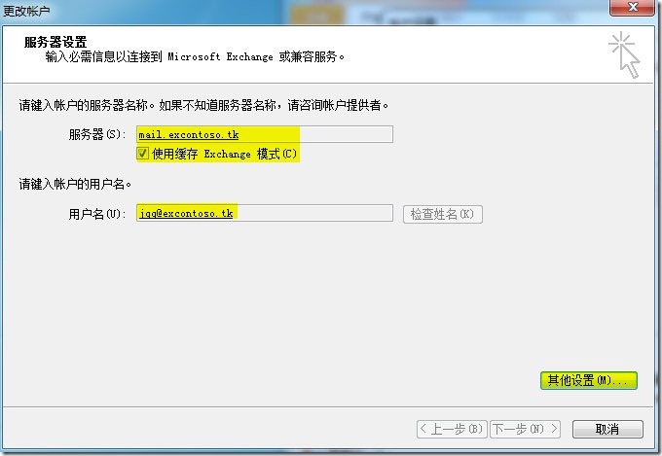
Task: Cancel the dialog with 取消 button
Action: [x=607, y=429]
